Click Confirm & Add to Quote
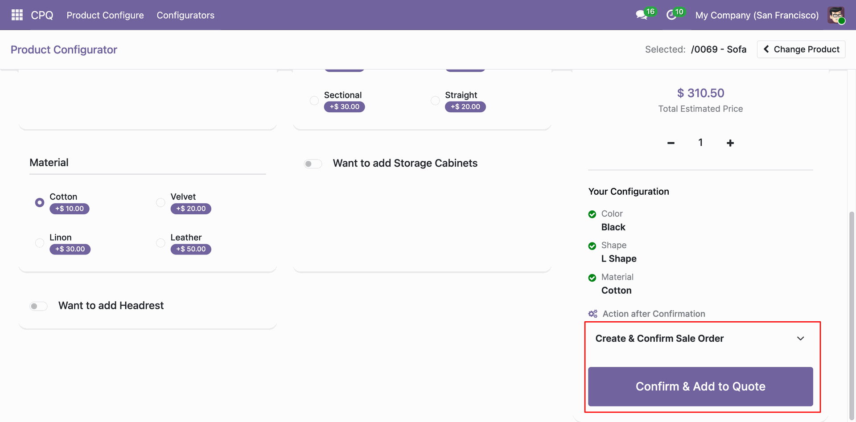The height and width of the screenshot is (422, 856). pyautogui.click(x=700, y=386)
